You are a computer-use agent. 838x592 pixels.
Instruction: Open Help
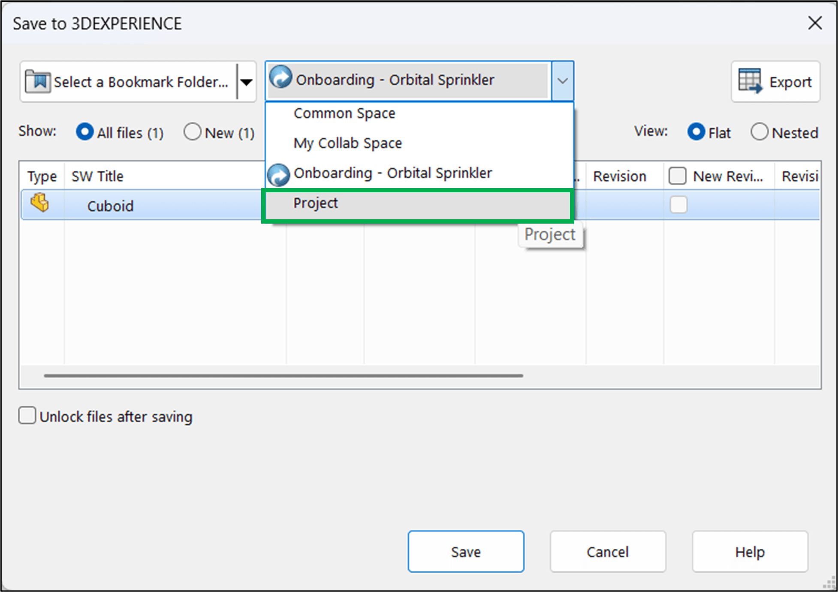[x=750, y=551]
